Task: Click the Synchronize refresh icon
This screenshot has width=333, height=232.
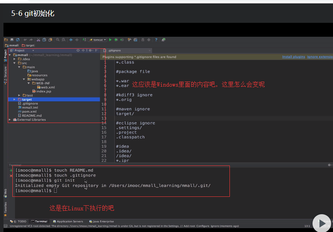Action: 18,40
